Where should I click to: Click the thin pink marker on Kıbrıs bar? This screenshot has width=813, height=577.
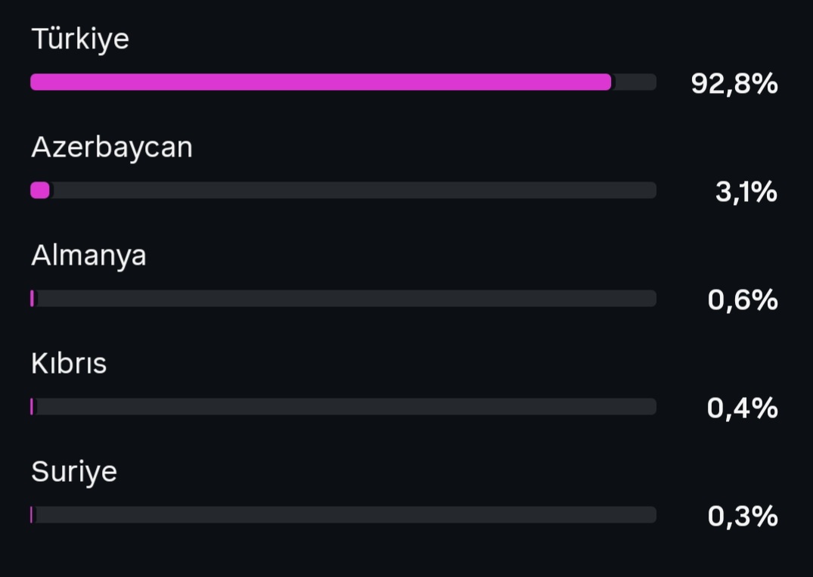32,406
